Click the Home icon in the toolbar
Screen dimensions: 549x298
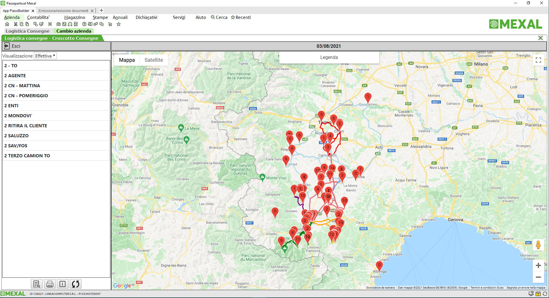pyautogui.click(x=7, y=24)
